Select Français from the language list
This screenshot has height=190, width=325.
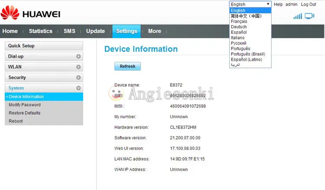[x=250, y=21]
